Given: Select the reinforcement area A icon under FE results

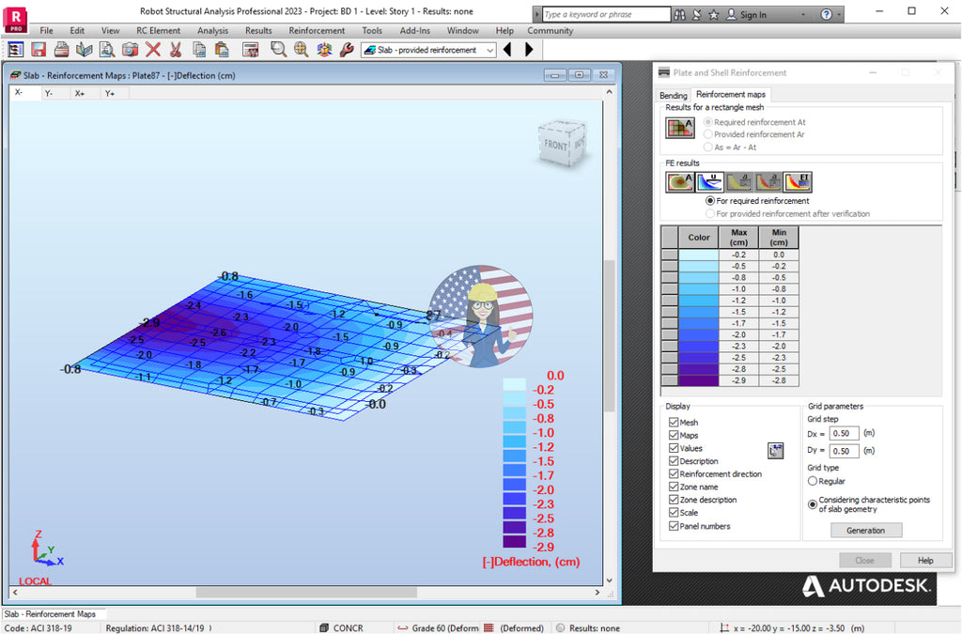Looking at the screenshot, I should (x=678, y=181).
